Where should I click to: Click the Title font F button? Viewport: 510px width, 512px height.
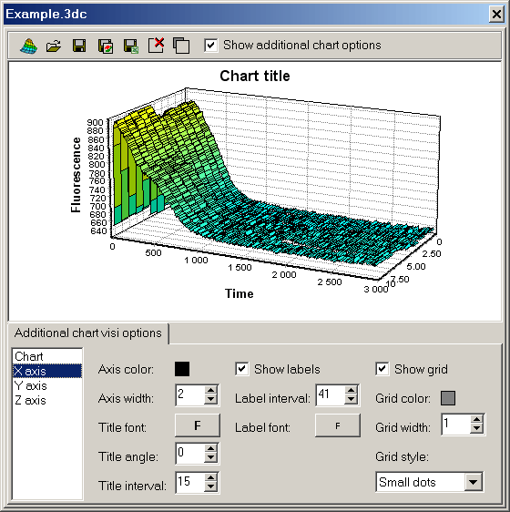pos(198,425)
